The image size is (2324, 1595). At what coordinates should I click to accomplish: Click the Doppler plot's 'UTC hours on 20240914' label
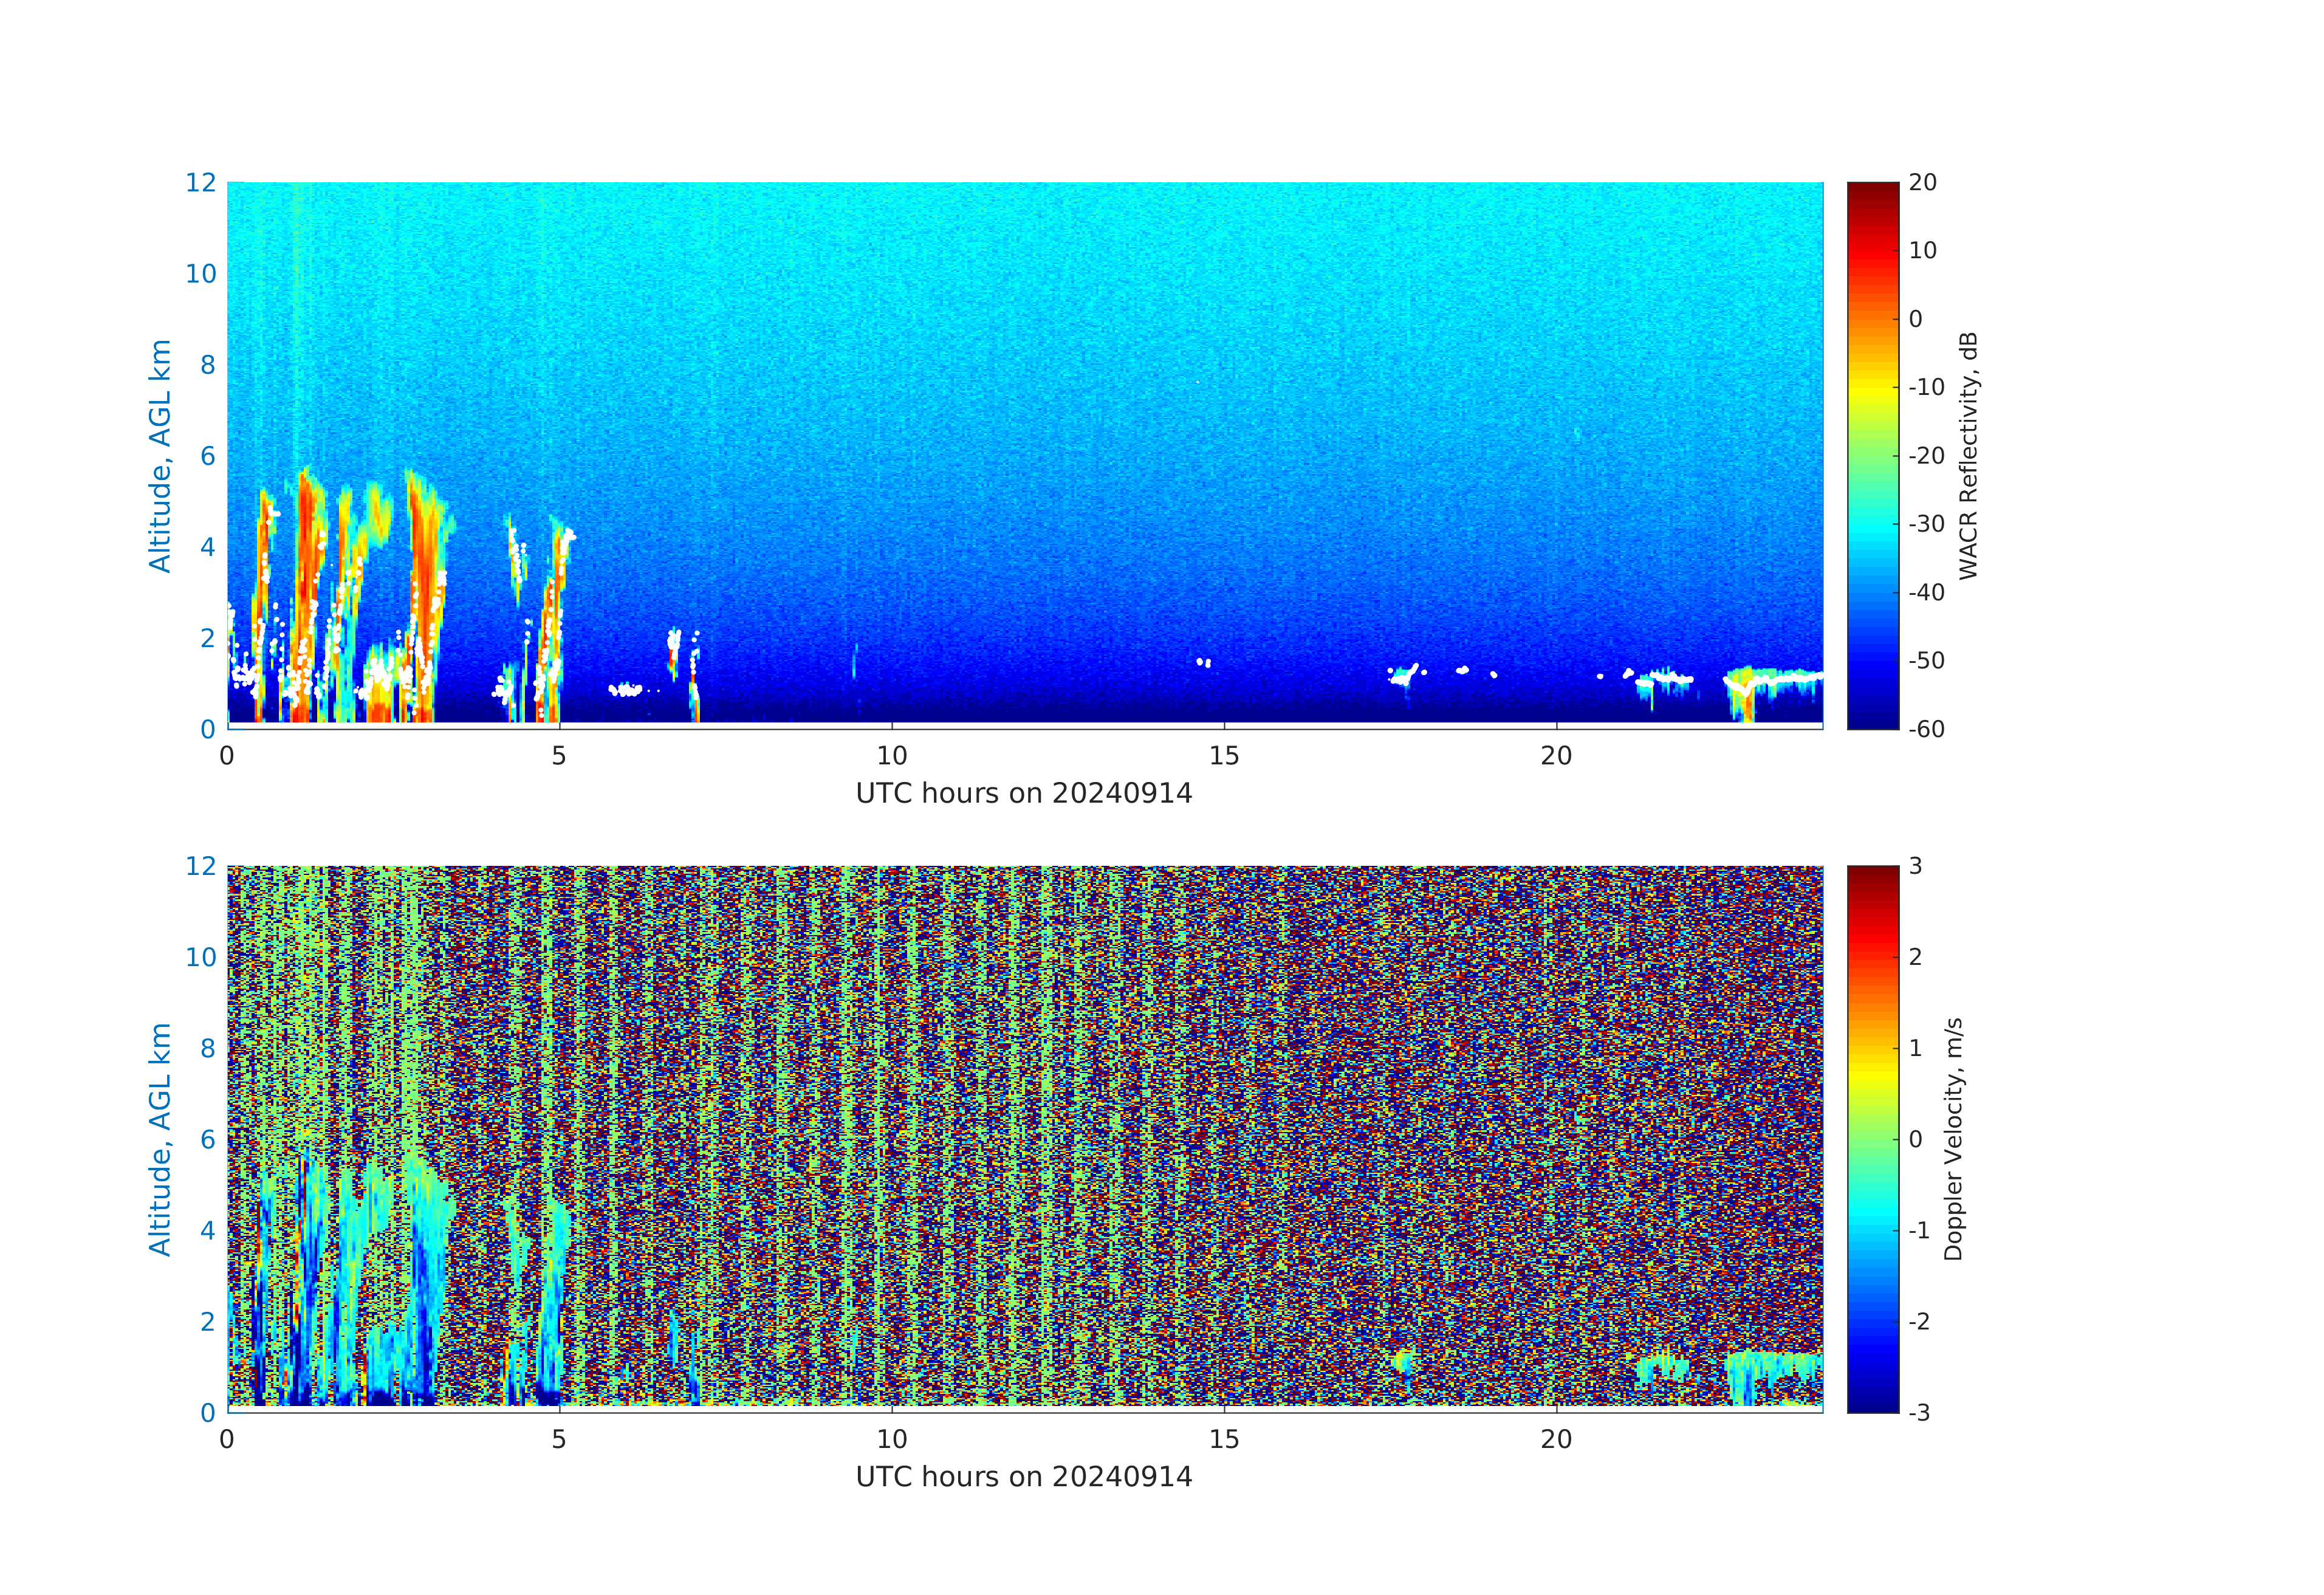point(1024,1477)
